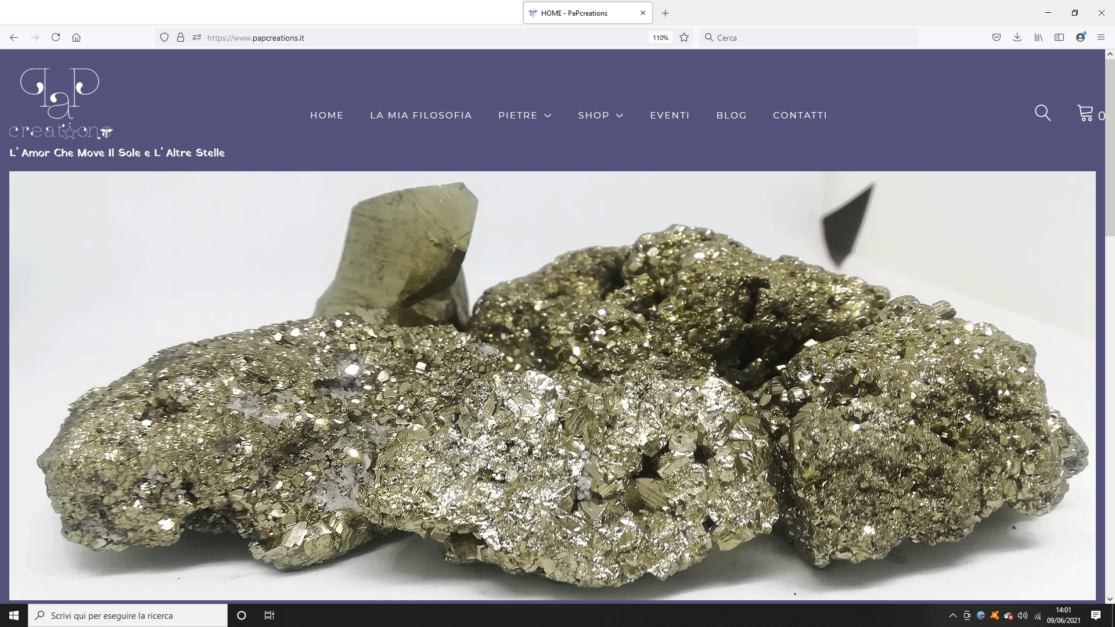
Task: Toggle the browser sidebar
Action: (1059, 38)
